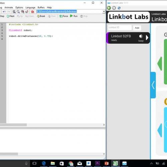The image size is (167, 167).
Task: Open Task View from taskbar
Action: pos(34,163)
